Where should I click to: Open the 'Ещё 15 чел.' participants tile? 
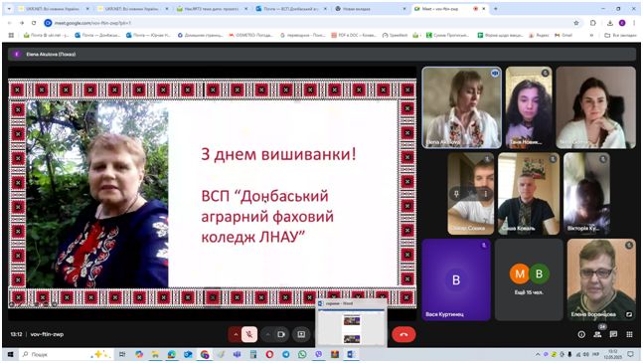click(x=529, y=279)
